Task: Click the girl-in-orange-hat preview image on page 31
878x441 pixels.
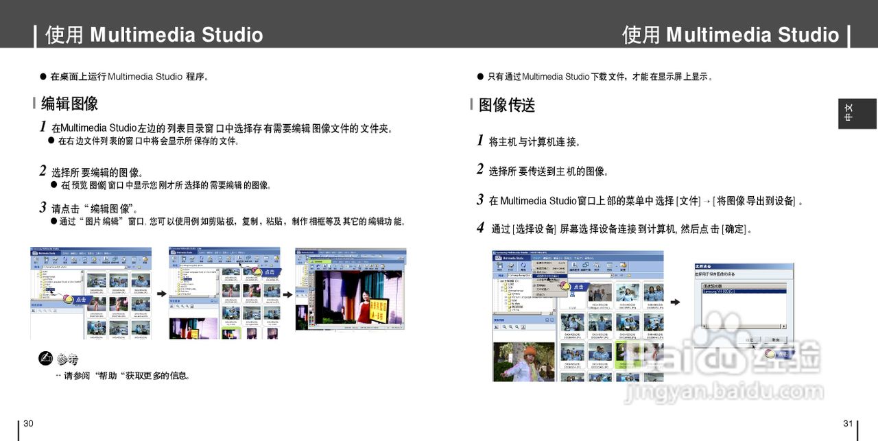Action: point(524,362)
